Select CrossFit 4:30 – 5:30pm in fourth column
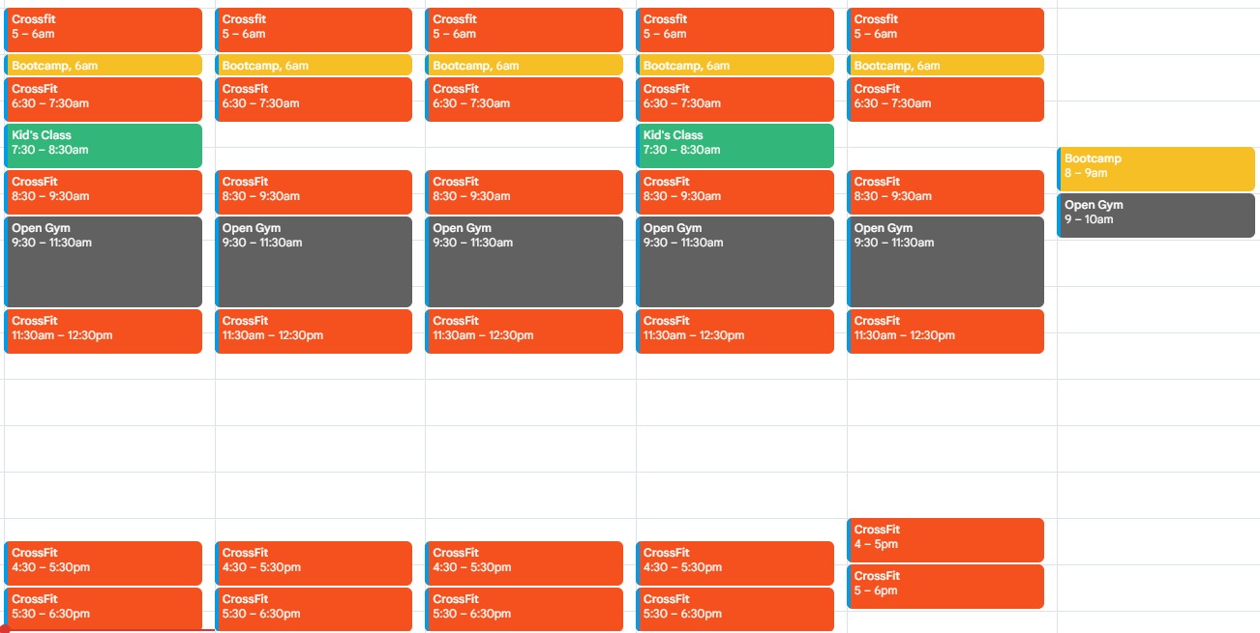1260x633 pixels. [735, 563]
